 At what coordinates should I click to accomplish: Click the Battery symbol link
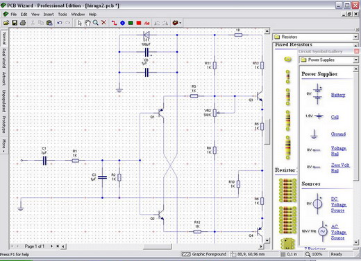(x=338, y=95)
